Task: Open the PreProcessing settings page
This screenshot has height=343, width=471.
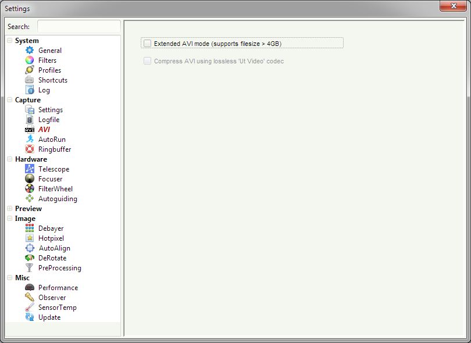Action: 60,268
